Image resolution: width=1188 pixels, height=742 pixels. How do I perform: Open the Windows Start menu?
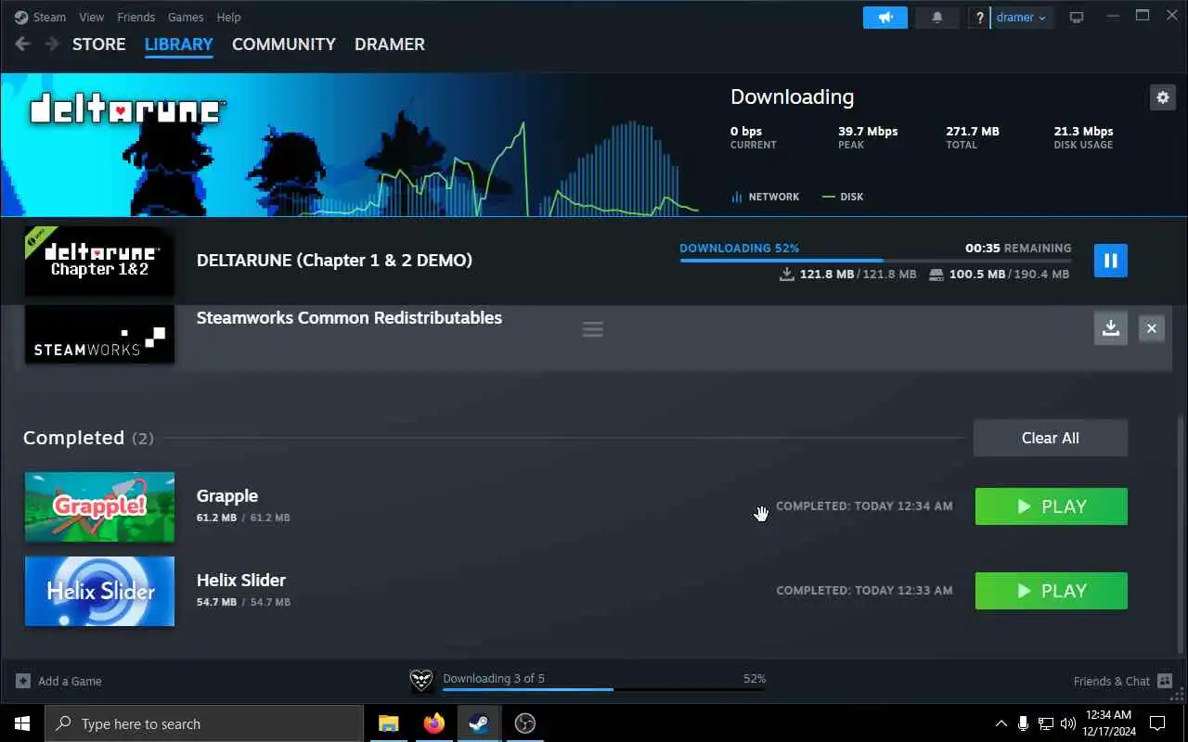(22, 723)
